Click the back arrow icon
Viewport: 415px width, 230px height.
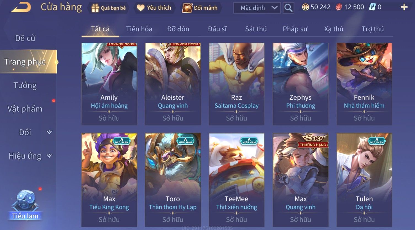(21, 8)
